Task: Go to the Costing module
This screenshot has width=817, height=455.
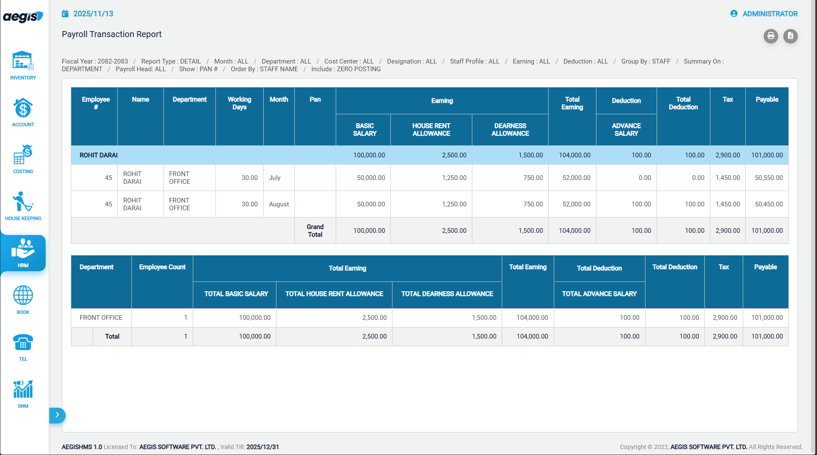Action: pos(23,159)
